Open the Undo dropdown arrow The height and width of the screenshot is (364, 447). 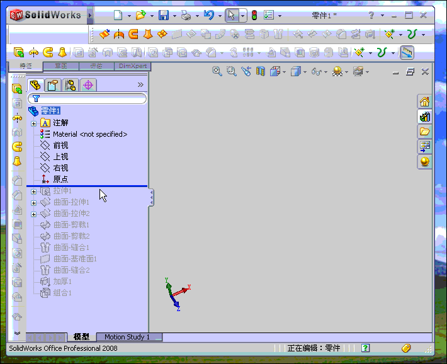pos(220,16)
